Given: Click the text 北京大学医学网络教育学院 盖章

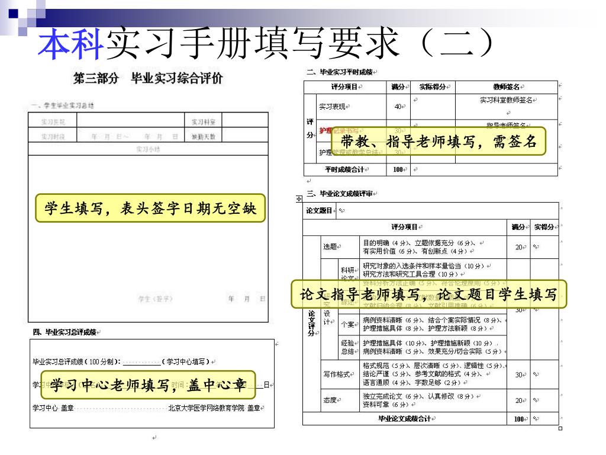Looking at the screenshot, I should [x=214, y=408].
